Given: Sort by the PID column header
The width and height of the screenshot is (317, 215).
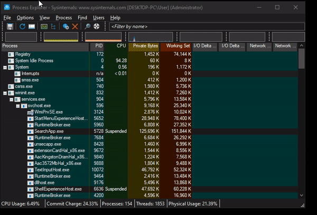Looking at the screenshot, I should click(x=97, y=46).
